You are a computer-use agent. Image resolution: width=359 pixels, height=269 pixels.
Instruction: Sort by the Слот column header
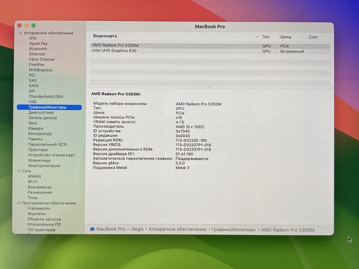pos(313,37)
